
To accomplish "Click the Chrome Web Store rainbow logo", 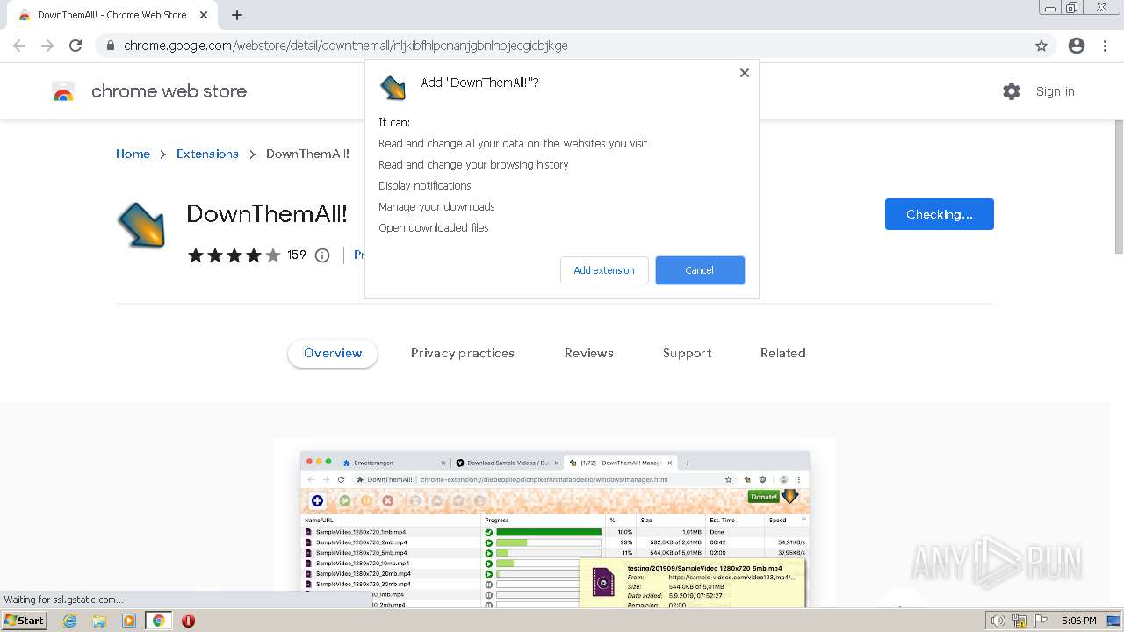I will (x=63, y=91).
